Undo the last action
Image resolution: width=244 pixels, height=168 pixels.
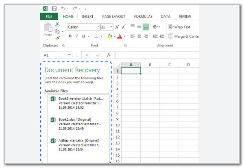63,8
